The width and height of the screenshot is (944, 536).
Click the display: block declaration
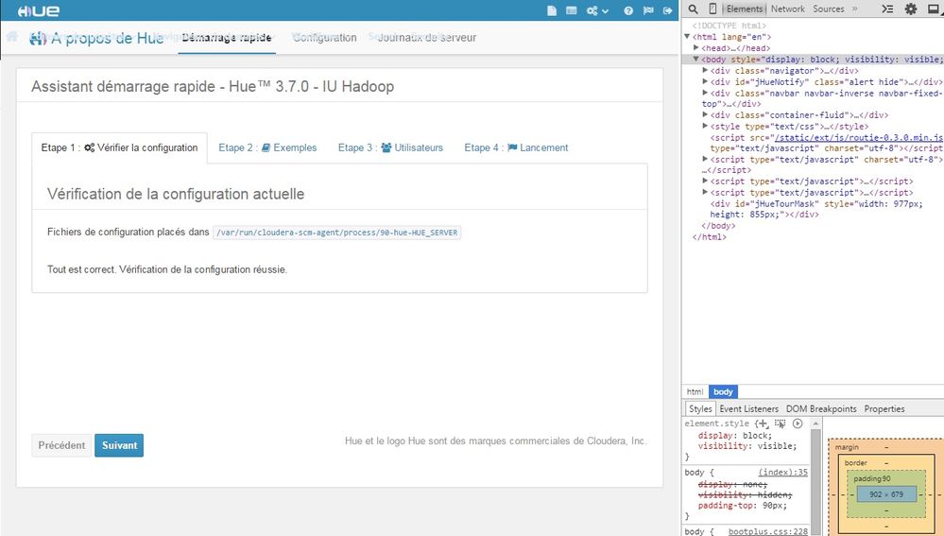point(734,435)
